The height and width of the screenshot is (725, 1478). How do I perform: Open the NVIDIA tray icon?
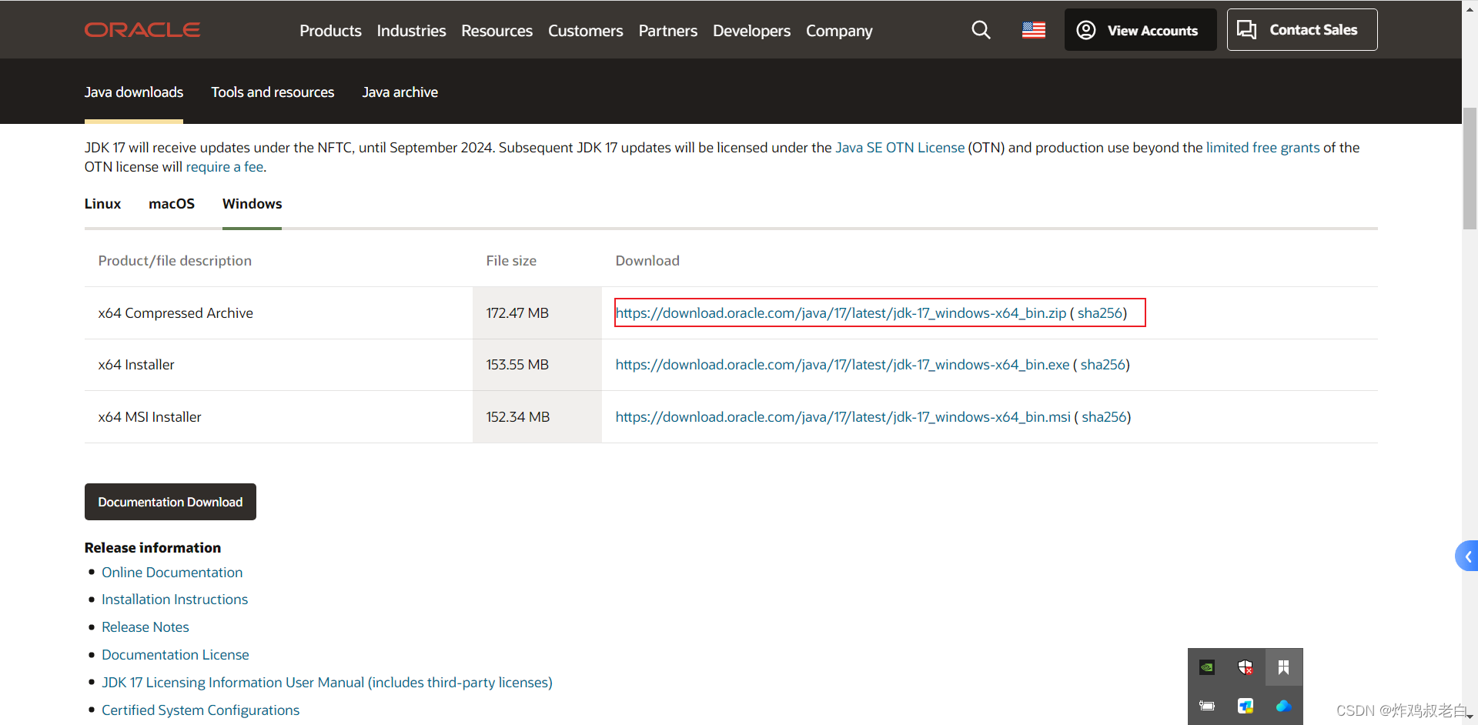[x=1207, y=667]
